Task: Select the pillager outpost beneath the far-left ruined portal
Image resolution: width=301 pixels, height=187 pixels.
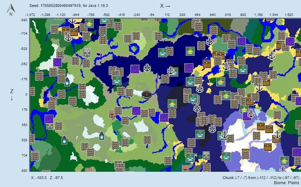Action: tap(50, 126)
